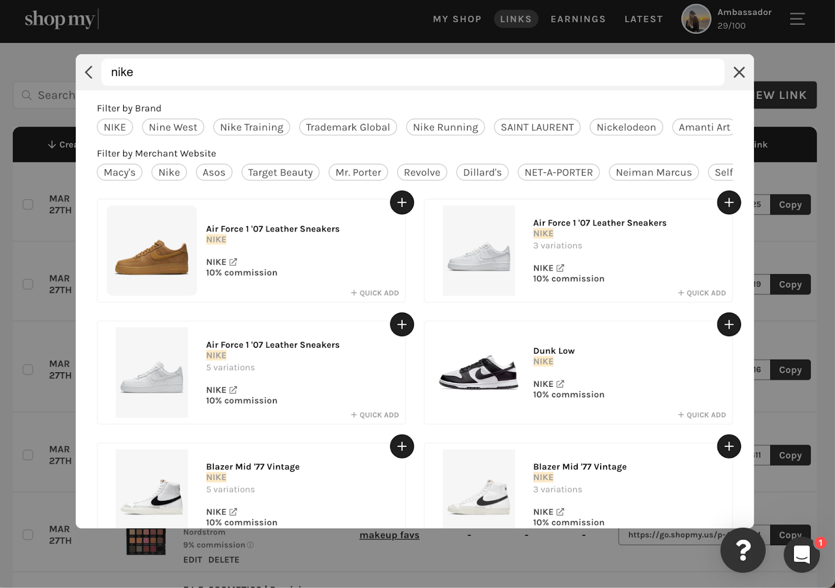Filter by brand Nike Running
This screenshot has height=588, width=835.
[446, 127]
